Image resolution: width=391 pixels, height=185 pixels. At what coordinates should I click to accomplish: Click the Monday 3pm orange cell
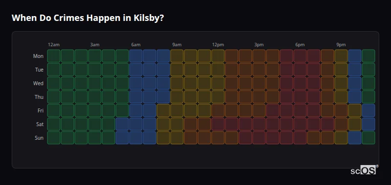259,56
